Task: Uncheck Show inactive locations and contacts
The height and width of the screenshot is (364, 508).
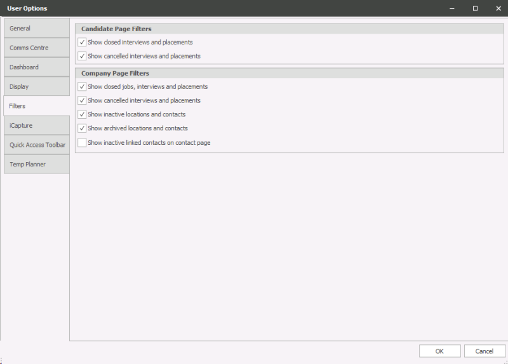Action: (82, 115)
